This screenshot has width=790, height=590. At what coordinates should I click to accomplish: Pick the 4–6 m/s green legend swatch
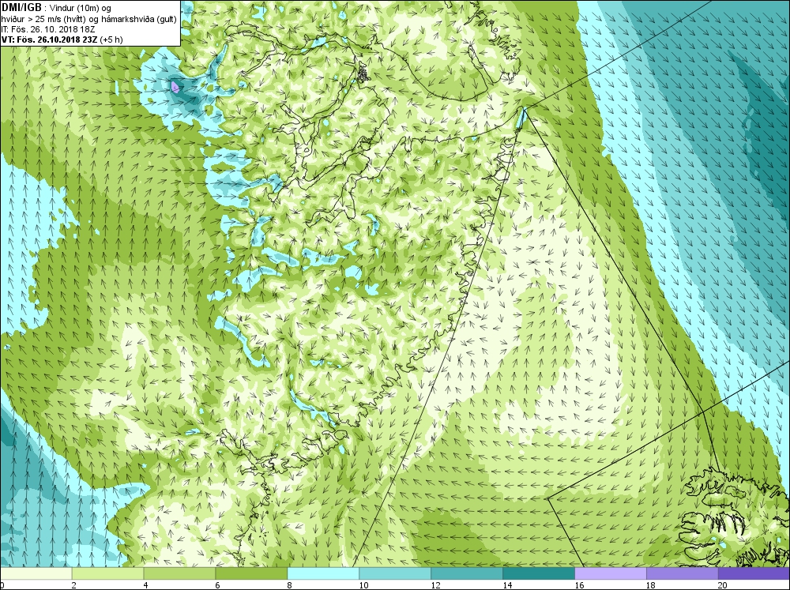(x=179, y=573)
